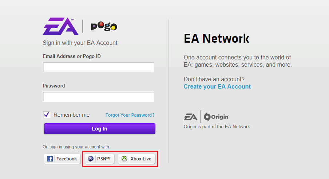Screen dimensions: 329x179
Task: Click the PlayStation Network globe icon
Action: coord(91,159)
